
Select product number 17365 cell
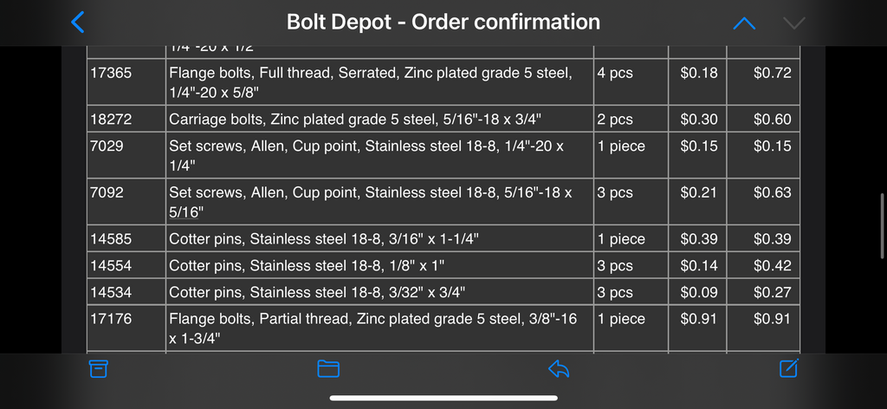click(x=111, y=74)
